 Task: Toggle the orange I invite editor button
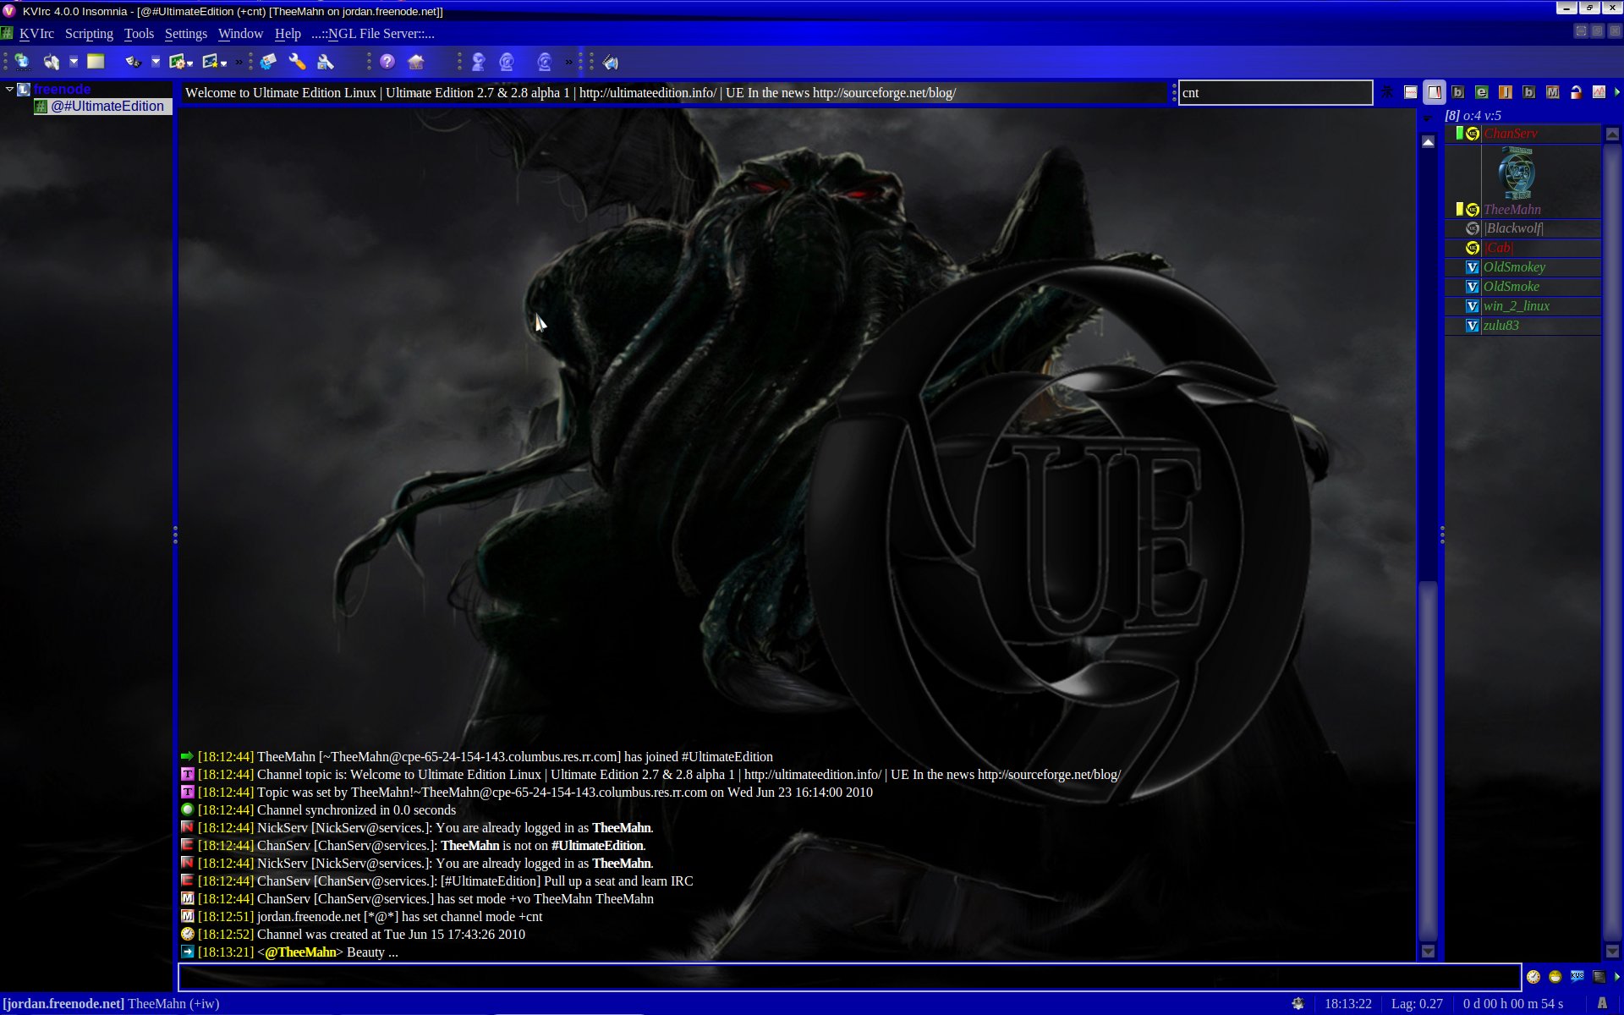point(1506,92)
